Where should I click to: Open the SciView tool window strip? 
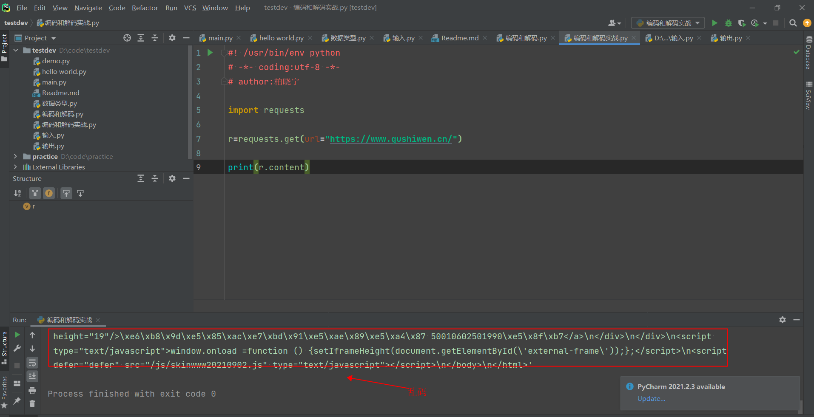click(x=809, y=95)
